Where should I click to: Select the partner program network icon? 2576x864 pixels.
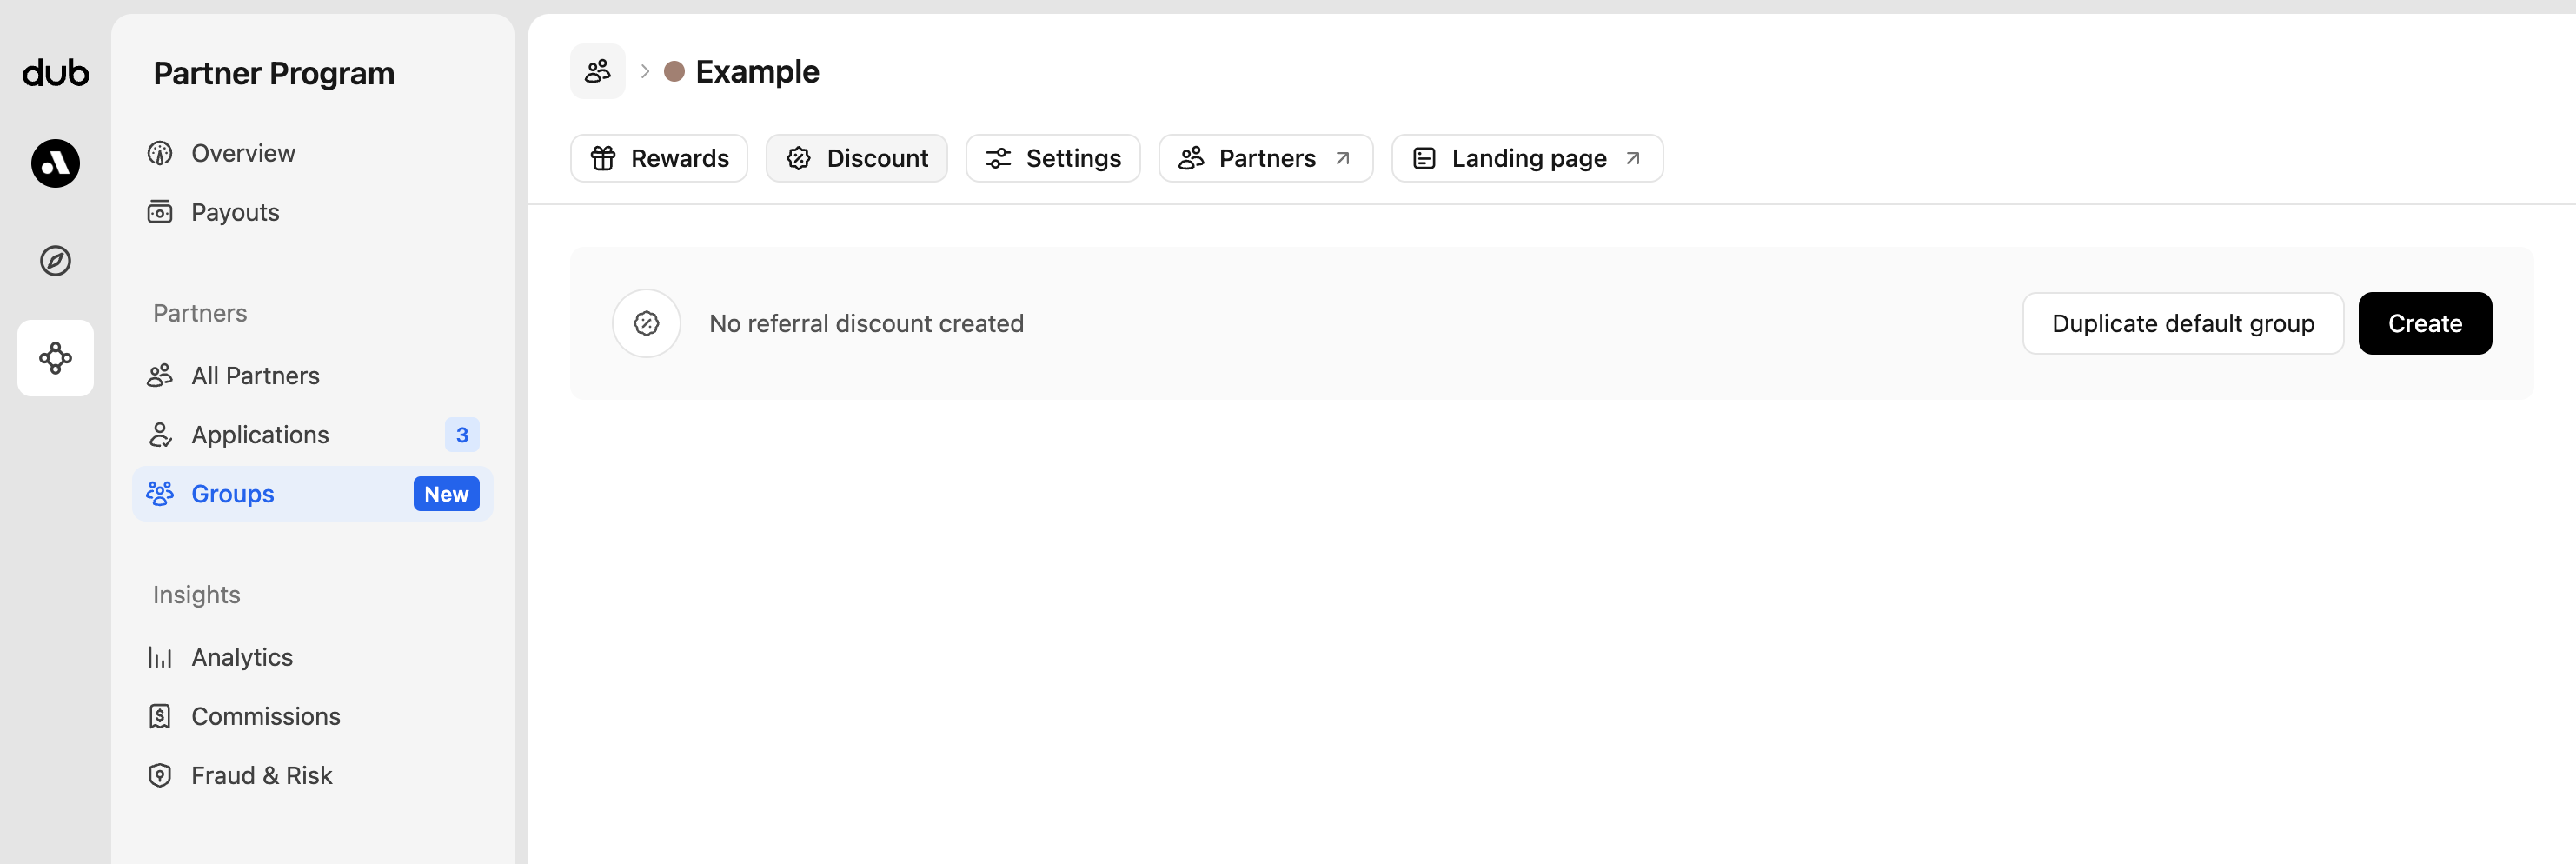pos(55,358)
